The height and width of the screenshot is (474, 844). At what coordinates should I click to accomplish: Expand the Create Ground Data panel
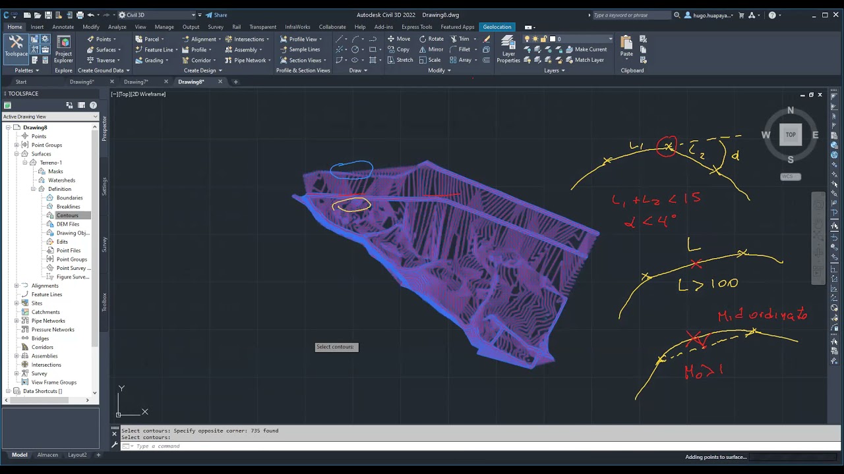104,70
